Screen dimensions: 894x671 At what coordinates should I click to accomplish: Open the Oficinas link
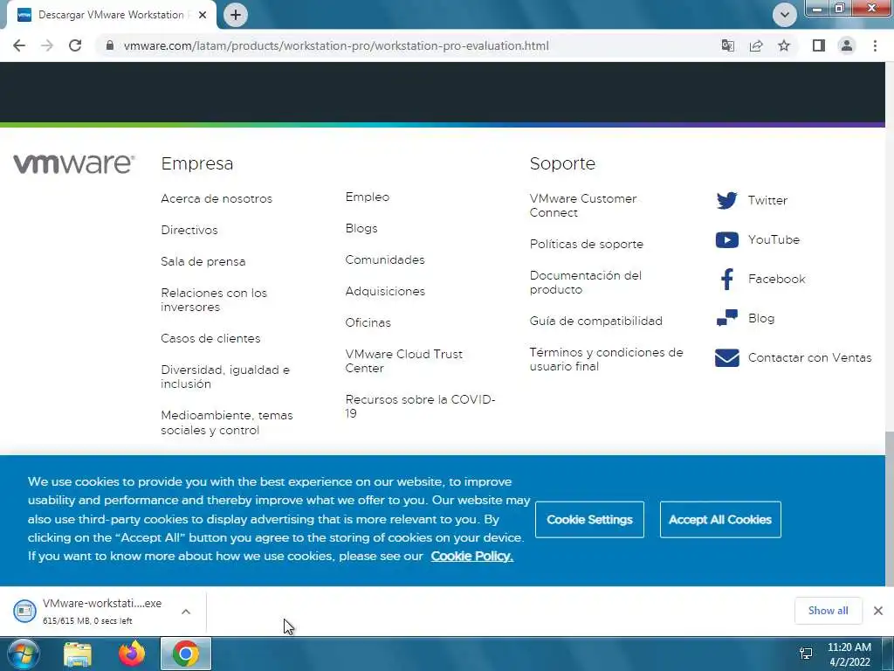(368, 322)
